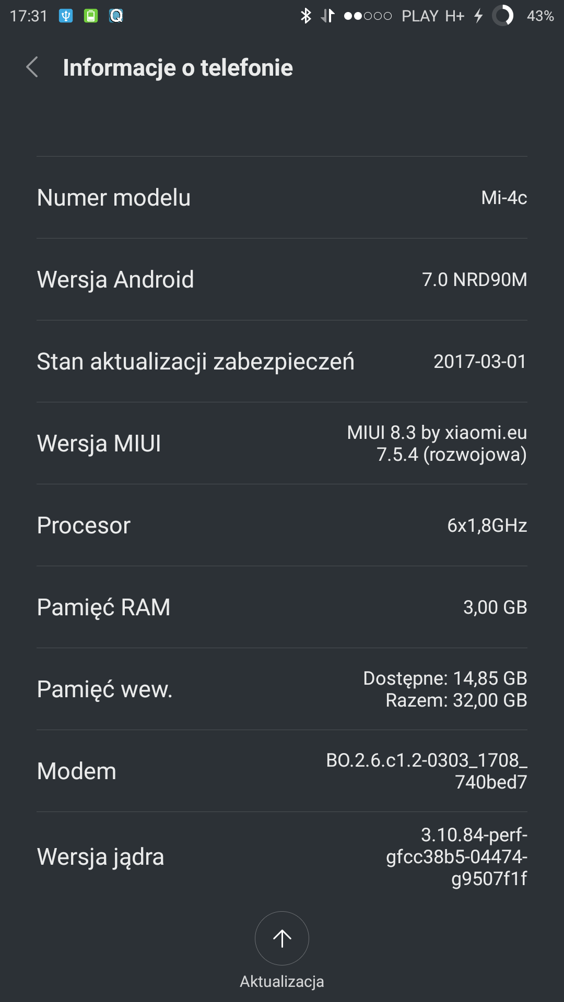Image resolution: width=564 pixels, height=1002 pixels.
Task: Select the Pamięć wew. storage row
Action: 282,689
